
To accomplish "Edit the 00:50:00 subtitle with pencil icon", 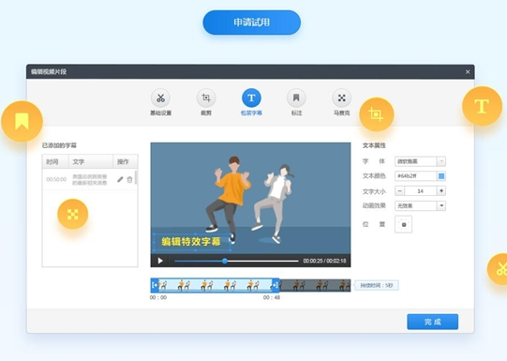I will tap(120, 179).
